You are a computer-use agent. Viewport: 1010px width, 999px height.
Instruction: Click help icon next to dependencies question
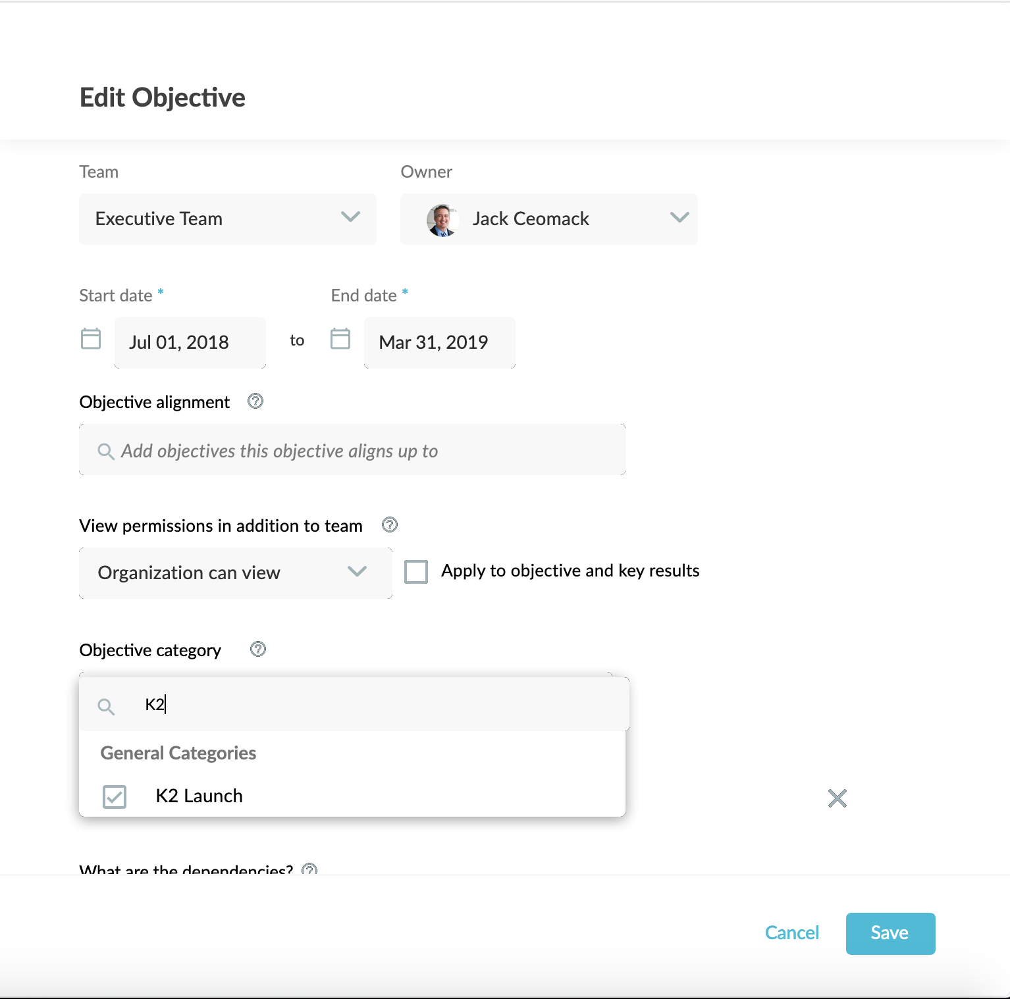(x=309, y=869)
